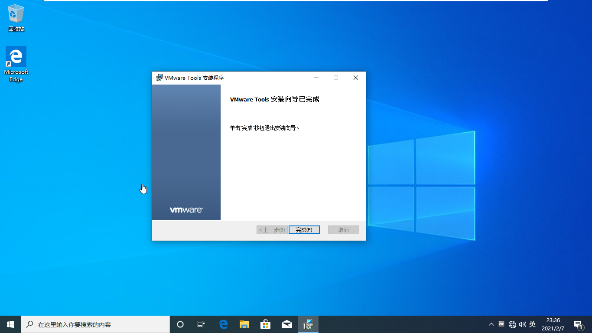This screenshot has width=592, height=333.
Task: Open File Explorer from taskbar
Action: (x=244, y=324)
